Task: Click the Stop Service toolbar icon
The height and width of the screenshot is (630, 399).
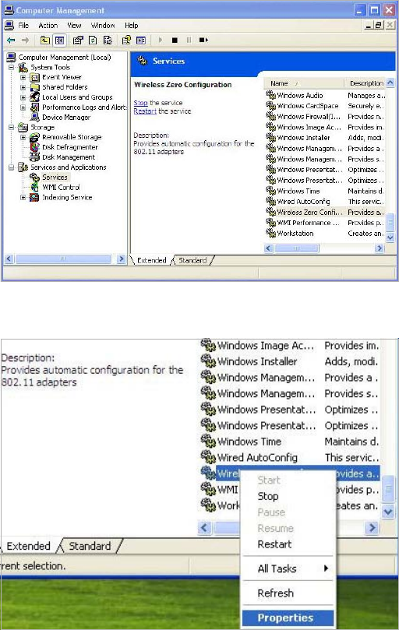Action: click(175, 40)
